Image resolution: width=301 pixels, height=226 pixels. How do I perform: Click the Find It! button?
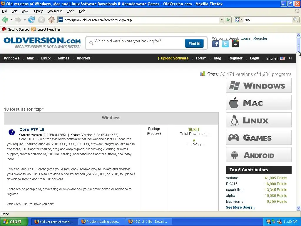(x=194, y=44)
